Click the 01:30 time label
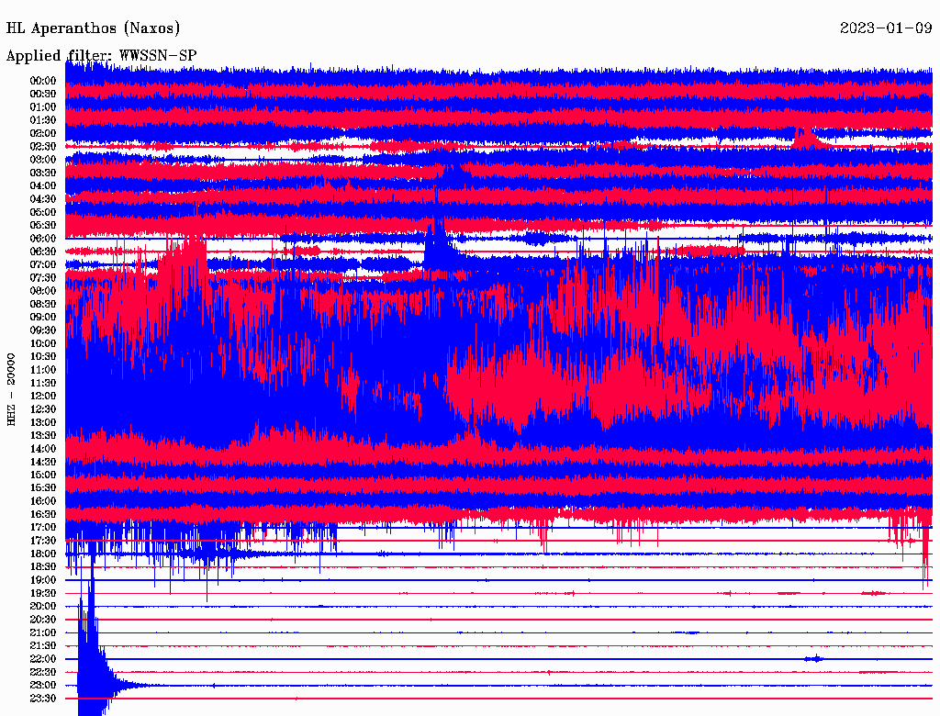 tap(43, 120)
